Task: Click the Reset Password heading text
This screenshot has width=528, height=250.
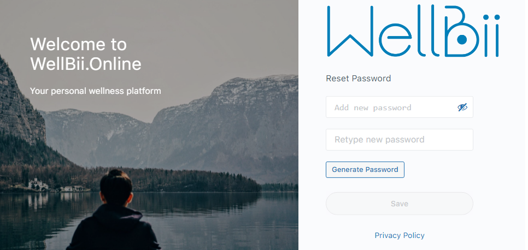Action: coord(359,79)
